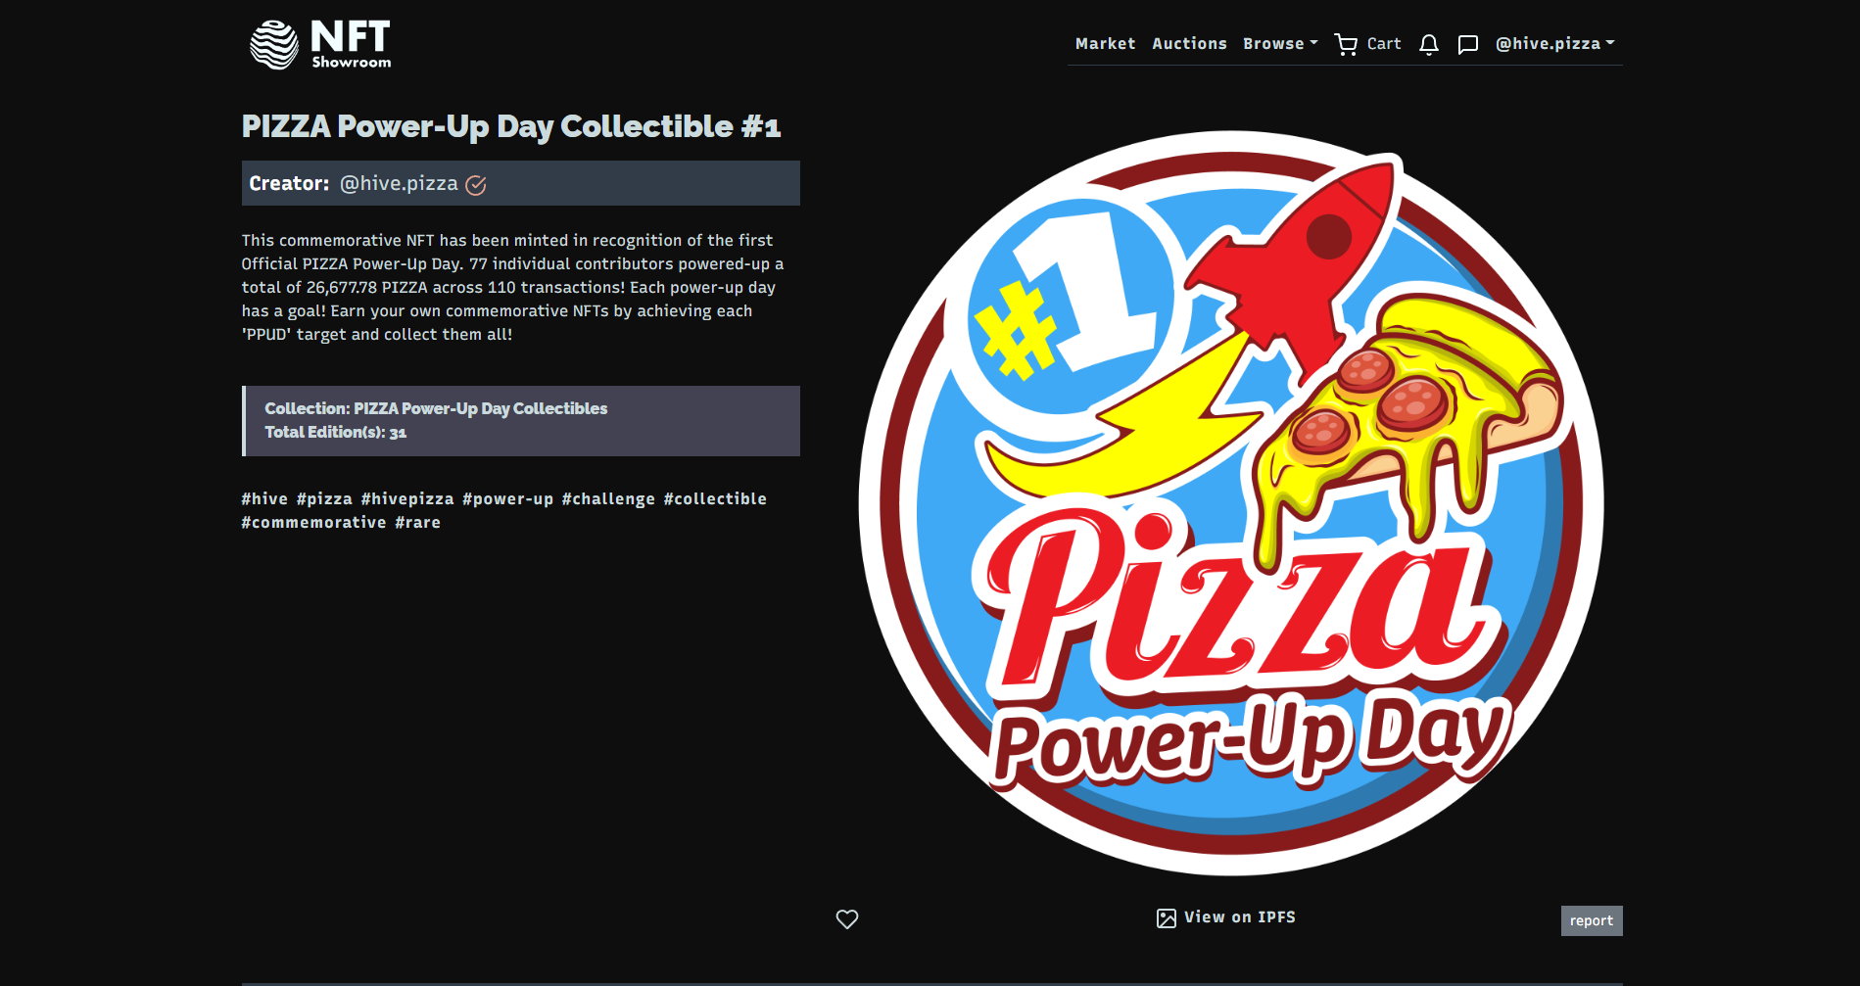This screenshot has height=986, width=1860.
Task: Click the #pizza tag
Action: pyautogui.click(x=324, y=499)
